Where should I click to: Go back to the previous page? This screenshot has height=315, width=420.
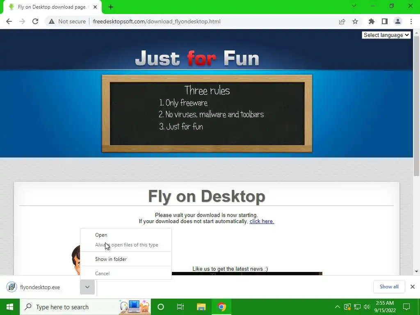(9, 21)
